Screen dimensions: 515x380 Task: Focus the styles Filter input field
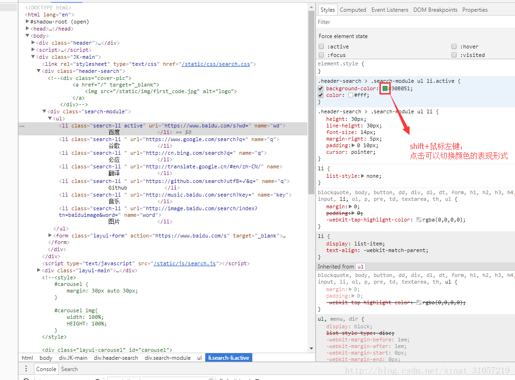click(415, 22)
